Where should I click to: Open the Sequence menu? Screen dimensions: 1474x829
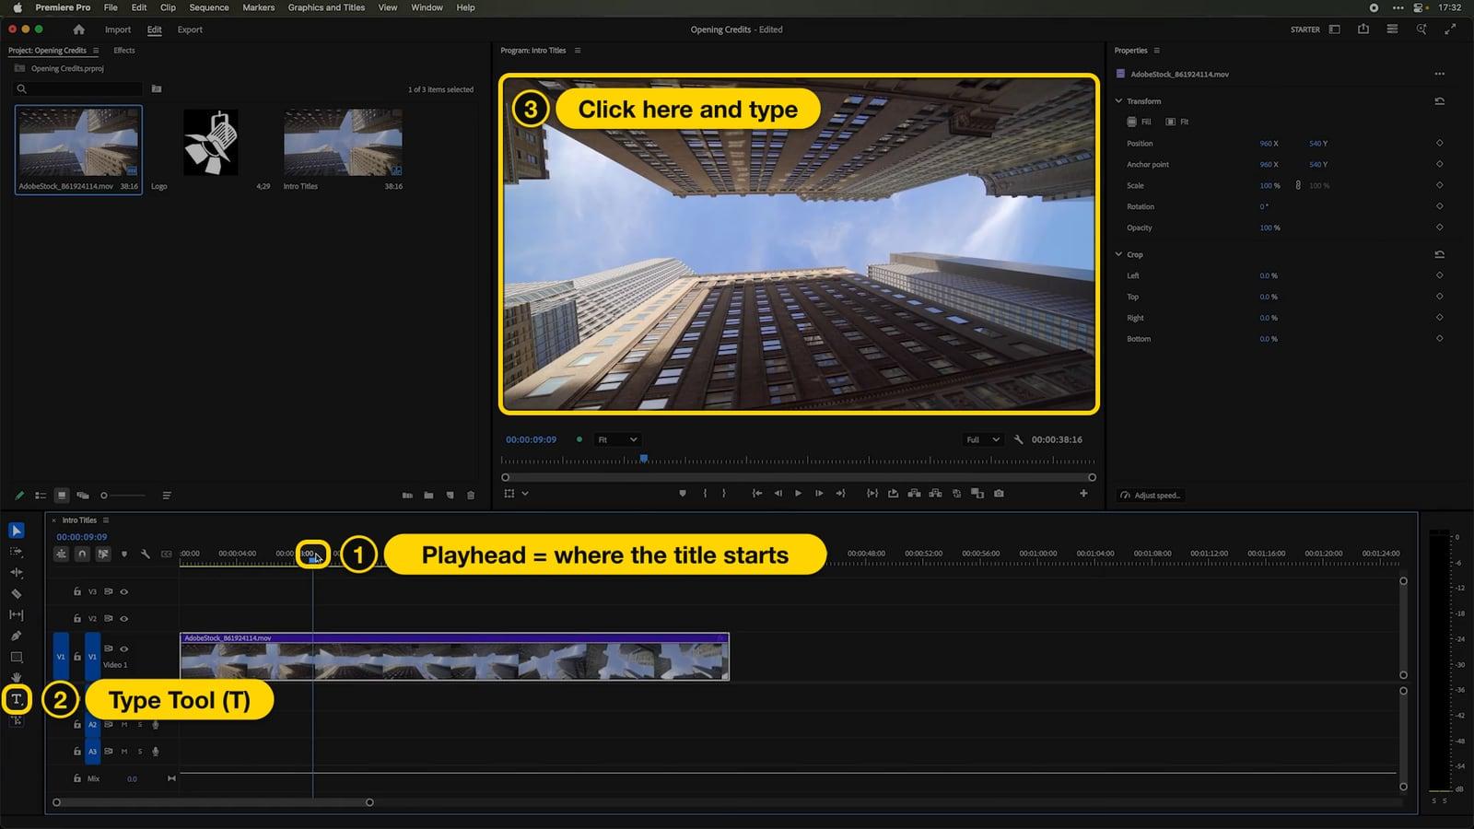pos(209,7)
